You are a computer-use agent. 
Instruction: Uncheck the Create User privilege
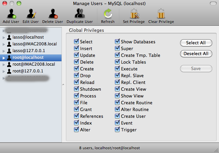pyautogui.click(x=117, y=116)
